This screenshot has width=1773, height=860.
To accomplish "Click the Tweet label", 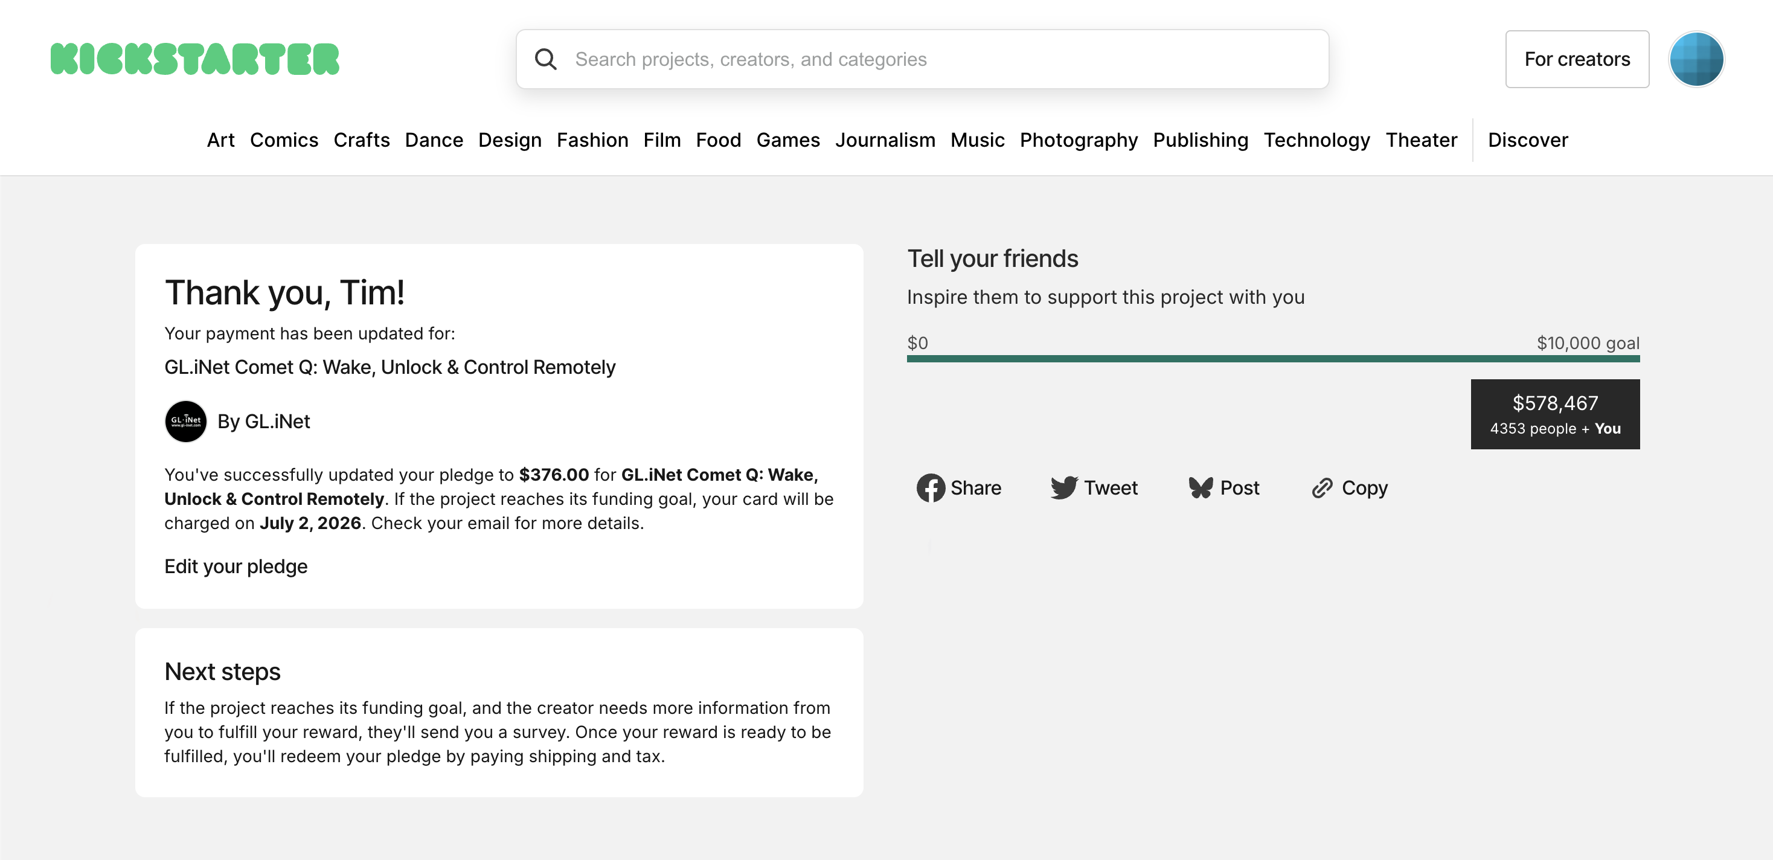I will point(1111,488).
